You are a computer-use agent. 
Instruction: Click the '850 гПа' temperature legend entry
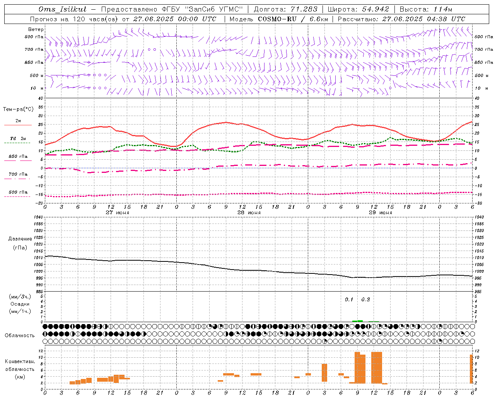pyautogui.click(x=18, y=157)
